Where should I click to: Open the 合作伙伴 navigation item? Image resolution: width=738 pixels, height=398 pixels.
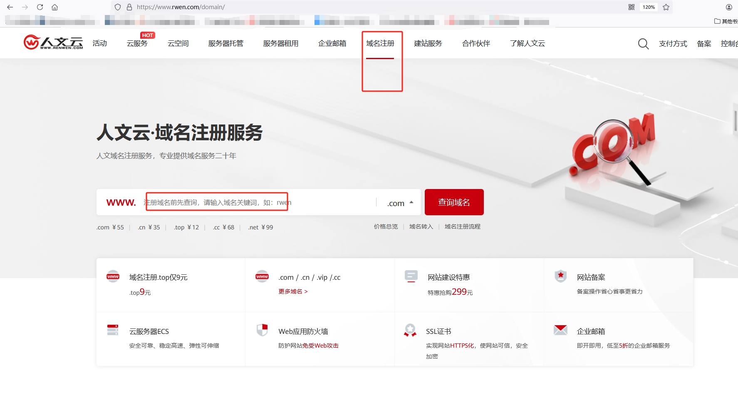[x=476, y=43]
